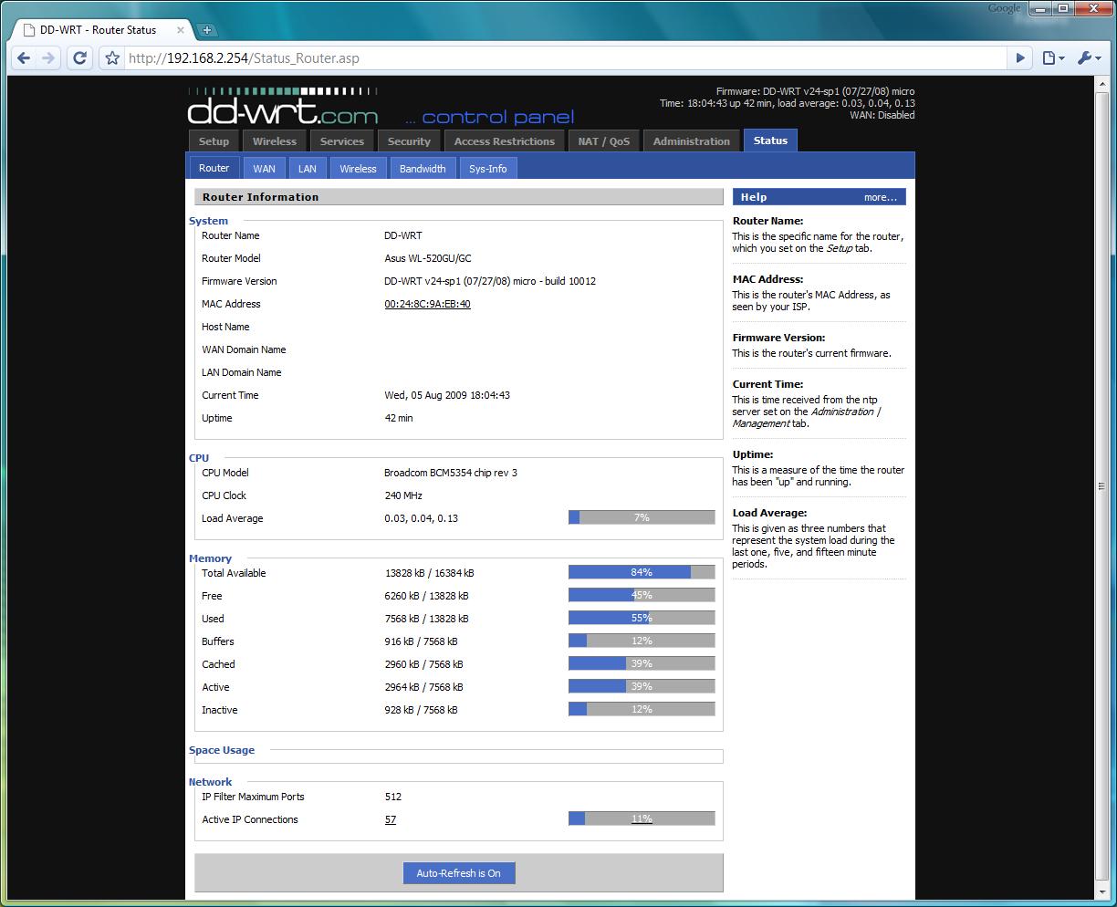This screenshot has width=1117, height=907.
Task: Click the 13828 kB / 16384 kB value
Action: [x=429, y=573]
